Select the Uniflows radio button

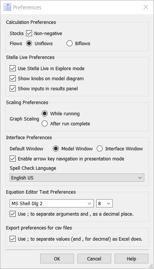(29, 43)
